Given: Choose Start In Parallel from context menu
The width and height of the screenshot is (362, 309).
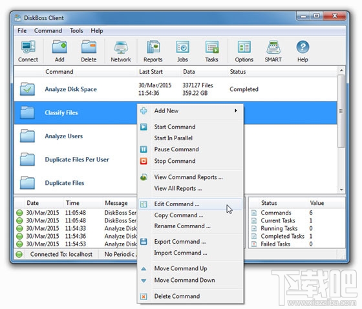Looking at the screenshot, I should (173, 138).
